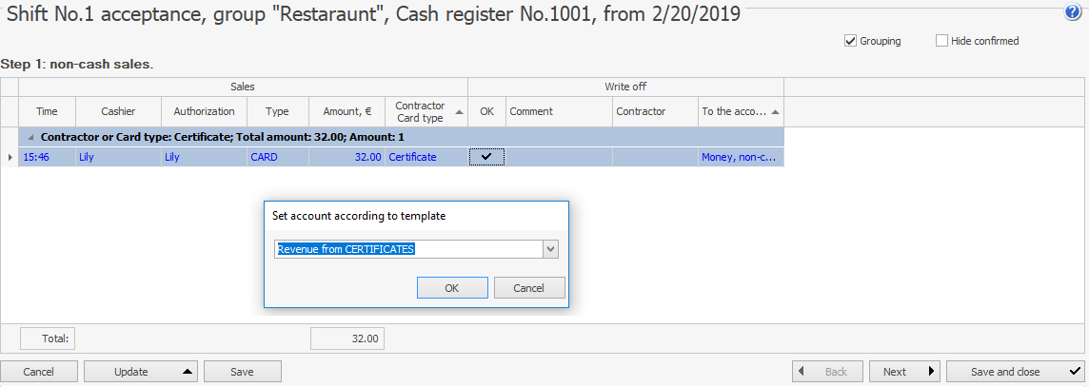Open the template account dropdown arrow

(549, 249)
